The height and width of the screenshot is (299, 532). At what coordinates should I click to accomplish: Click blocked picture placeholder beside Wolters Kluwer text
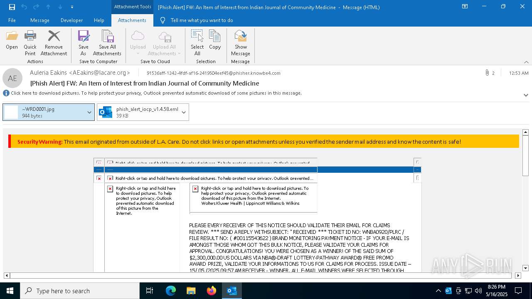[195, 189]
